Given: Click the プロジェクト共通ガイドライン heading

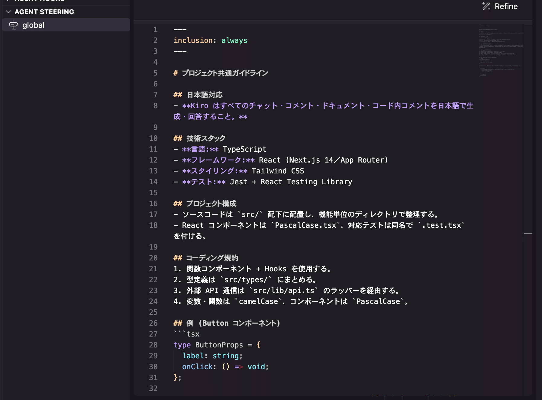Looking at the screenshot, I should 225,73.
